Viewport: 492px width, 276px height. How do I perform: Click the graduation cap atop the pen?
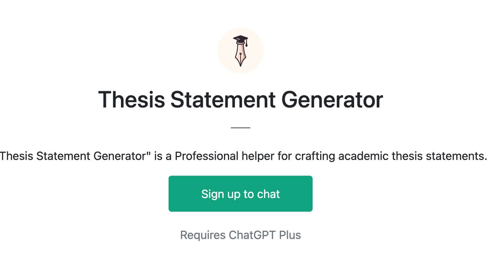(240, 39)
